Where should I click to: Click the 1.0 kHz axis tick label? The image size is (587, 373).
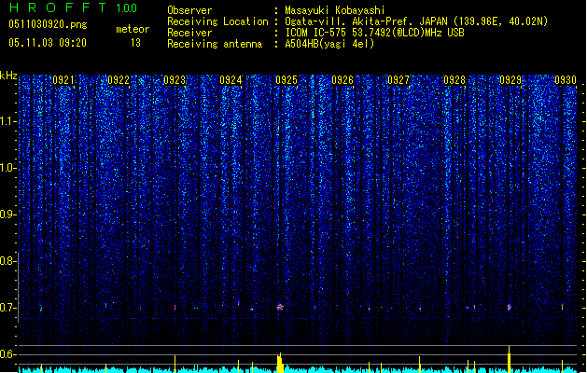click(7, 168)
